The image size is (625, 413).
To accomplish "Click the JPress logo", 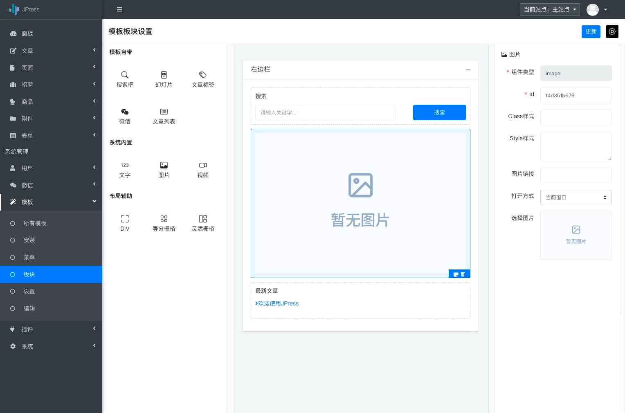I will (25, 9).
